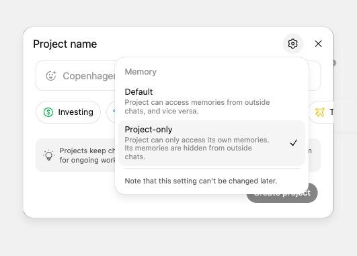
Task: Select the Project-only memory option
Action: 212,143
